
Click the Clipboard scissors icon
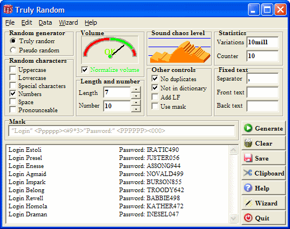click(248, 173)
